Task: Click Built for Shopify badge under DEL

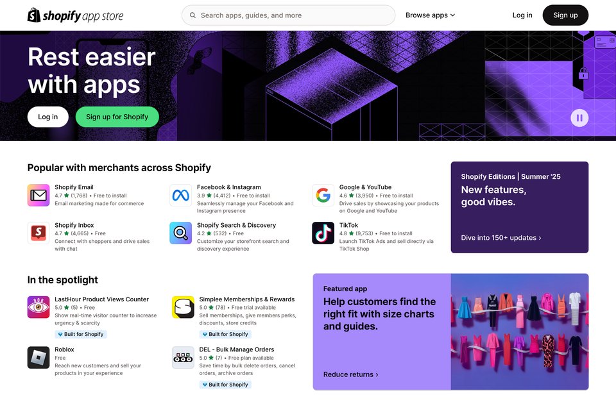Action: (x=225, y=384)
